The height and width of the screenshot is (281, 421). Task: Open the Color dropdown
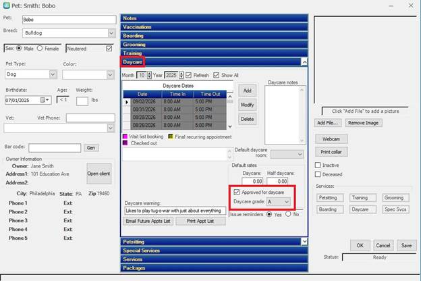click(110, 74)
